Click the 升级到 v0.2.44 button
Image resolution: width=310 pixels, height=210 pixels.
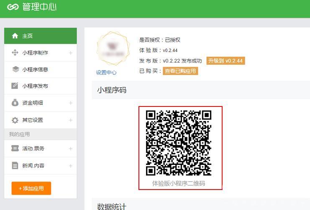click(x=225, y=61)
